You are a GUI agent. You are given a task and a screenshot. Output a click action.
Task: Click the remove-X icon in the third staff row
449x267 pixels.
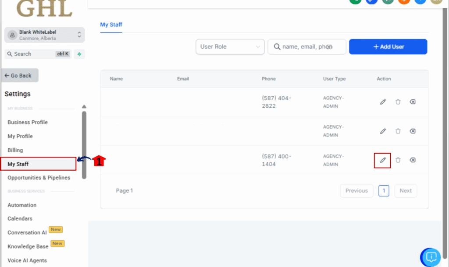click(x=413, y=160)
